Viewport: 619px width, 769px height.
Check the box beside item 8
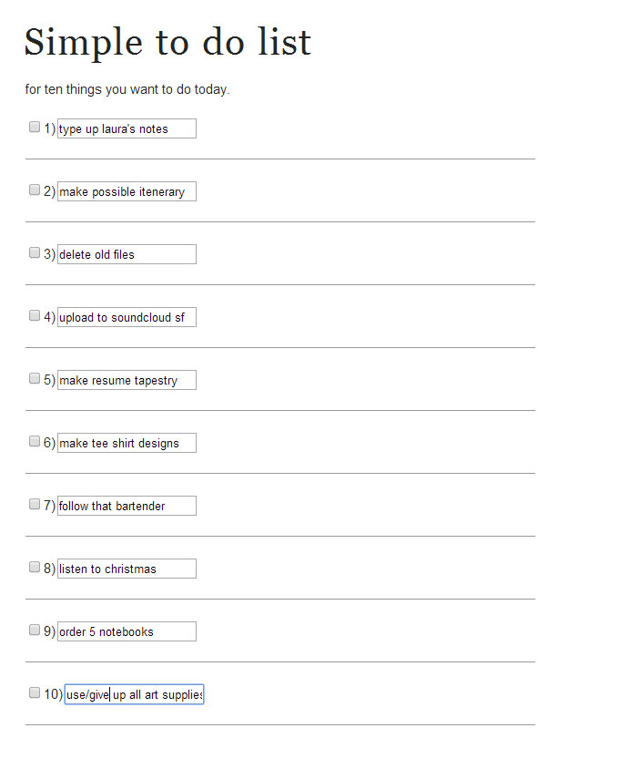[x=35, y=568]
